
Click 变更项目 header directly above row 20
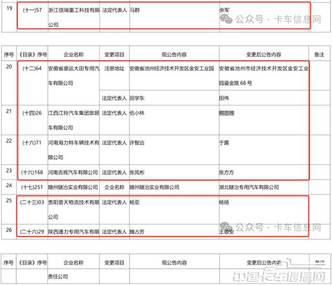pos(115,55)
